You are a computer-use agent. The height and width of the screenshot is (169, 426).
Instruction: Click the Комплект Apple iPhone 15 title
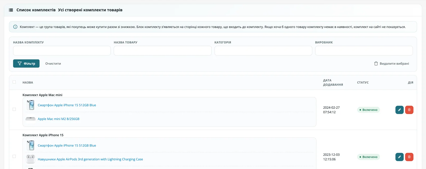click(x=43, y=135)
